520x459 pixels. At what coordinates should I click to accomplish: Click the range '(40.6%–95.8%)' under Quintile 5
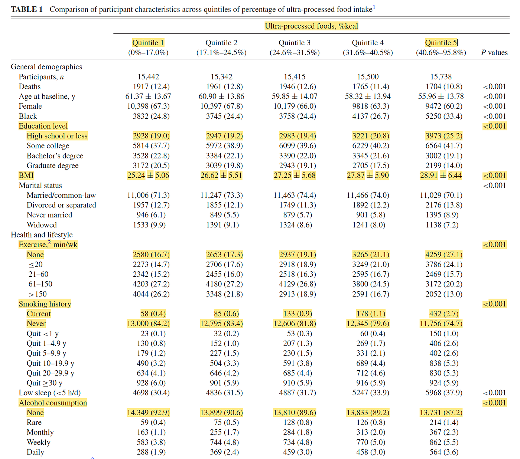441,53
